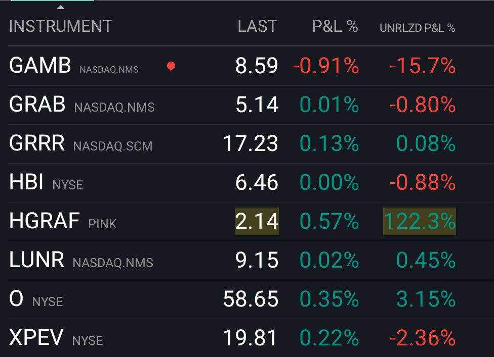Select GAMB unrealized P&L -15.7%
The image size is (494, 357).
423,66
